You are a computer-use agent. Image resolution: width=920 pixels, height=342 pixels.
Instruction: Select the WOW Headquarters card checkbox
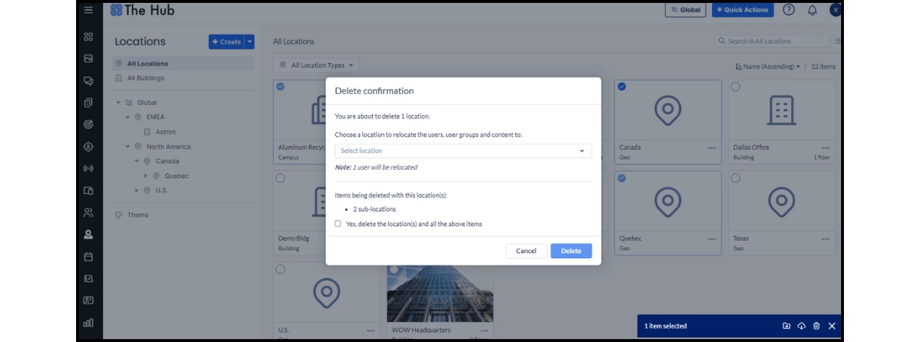pyautogui.click(x=394, y=269)
